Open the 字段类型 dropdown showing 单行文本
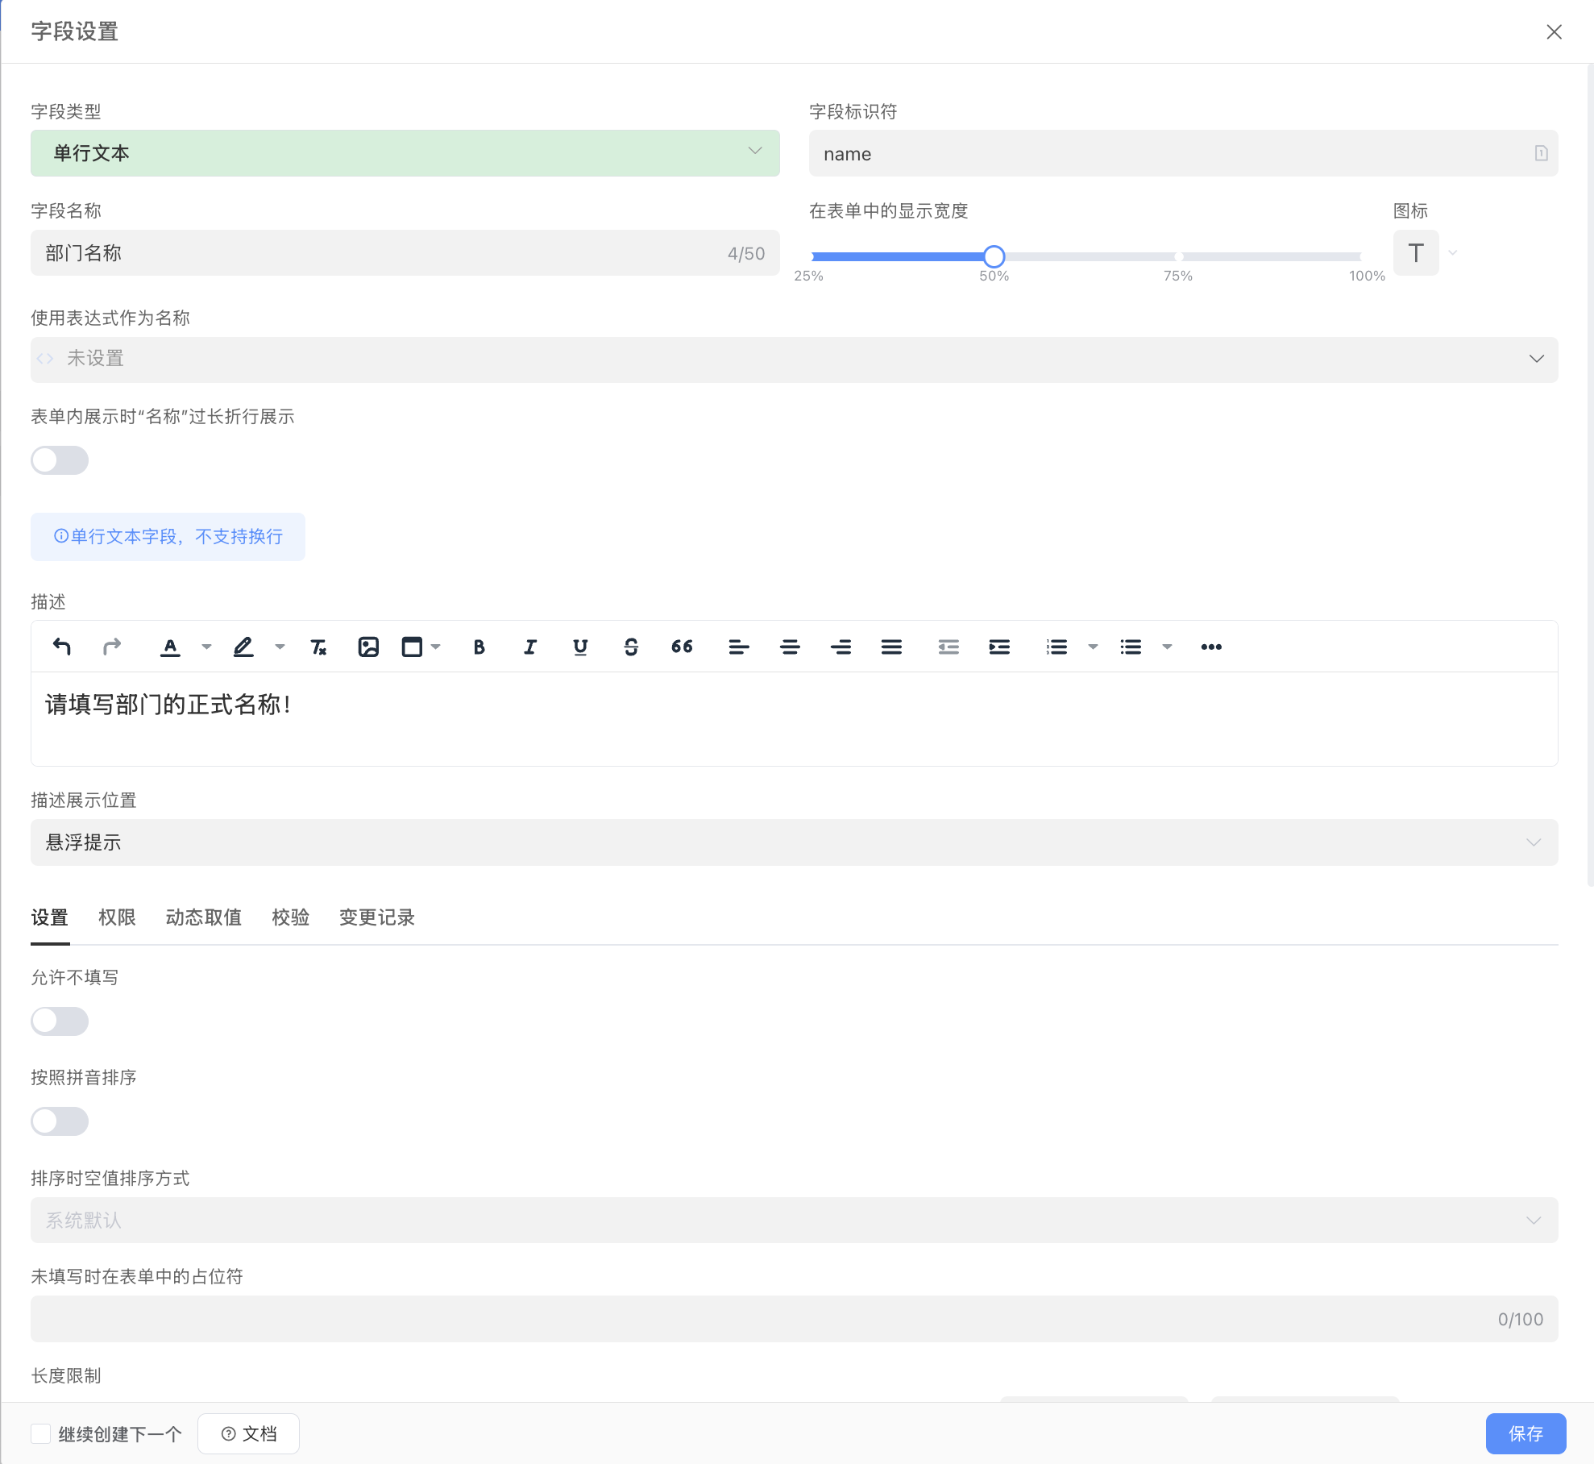The height and width of the screenshot is (1464, 1594). (405, 153)
